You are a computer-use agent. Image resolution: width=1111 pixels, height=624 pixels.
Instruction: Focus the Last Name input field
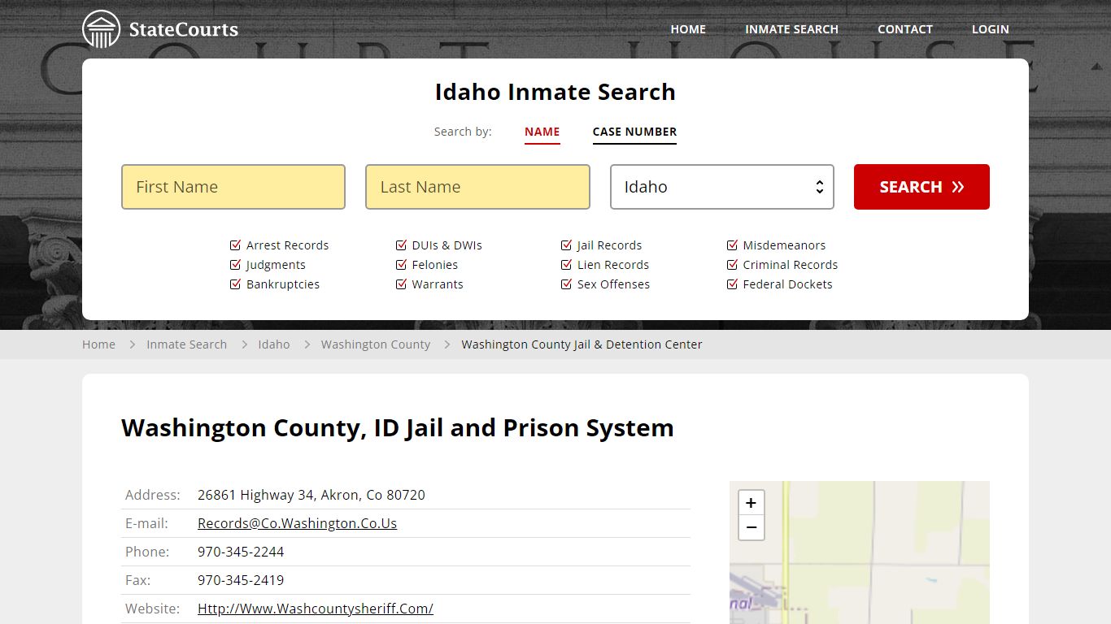tap(477, 187)
